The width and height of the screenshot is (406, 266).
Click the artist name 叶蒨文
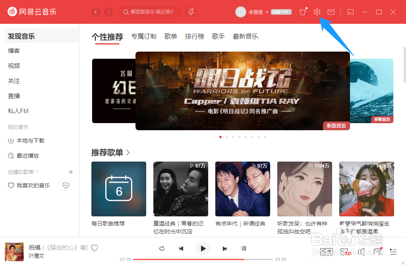pyautogui.click(x=36, y=256)
